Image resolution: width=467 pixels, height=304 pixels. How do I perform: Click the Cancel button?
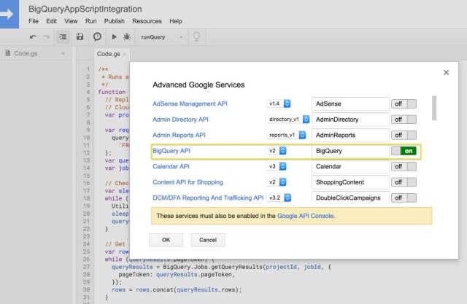(208, 240)
